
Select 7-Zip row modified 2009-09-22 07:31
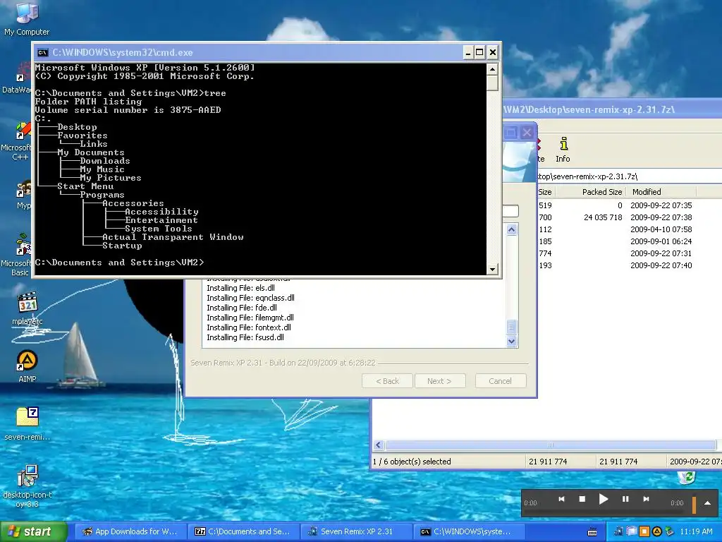point(630,253)
